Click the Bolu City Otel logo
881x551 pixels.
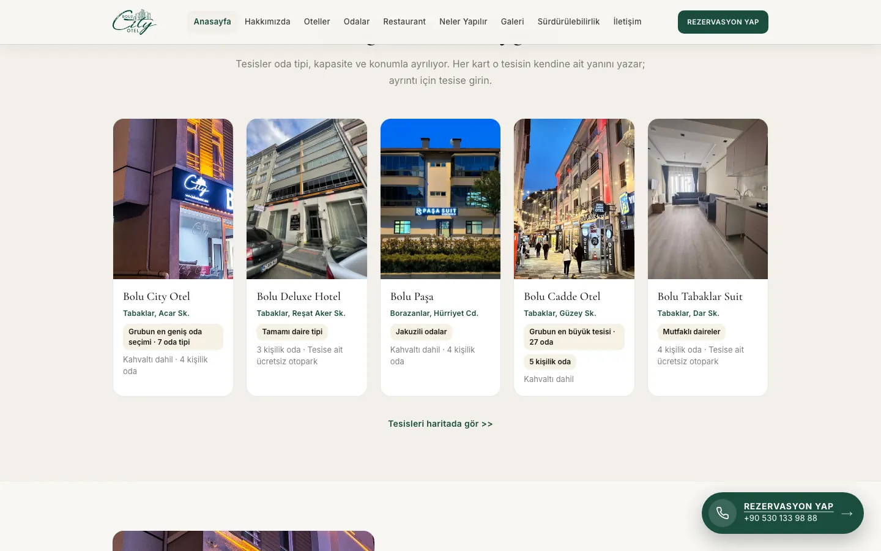tap(135, 22)
